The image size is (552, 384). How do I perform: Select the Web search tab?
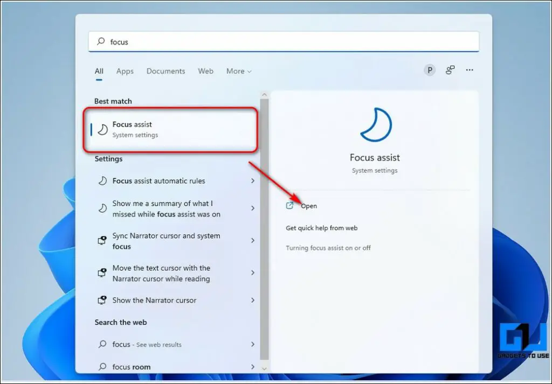205,71
